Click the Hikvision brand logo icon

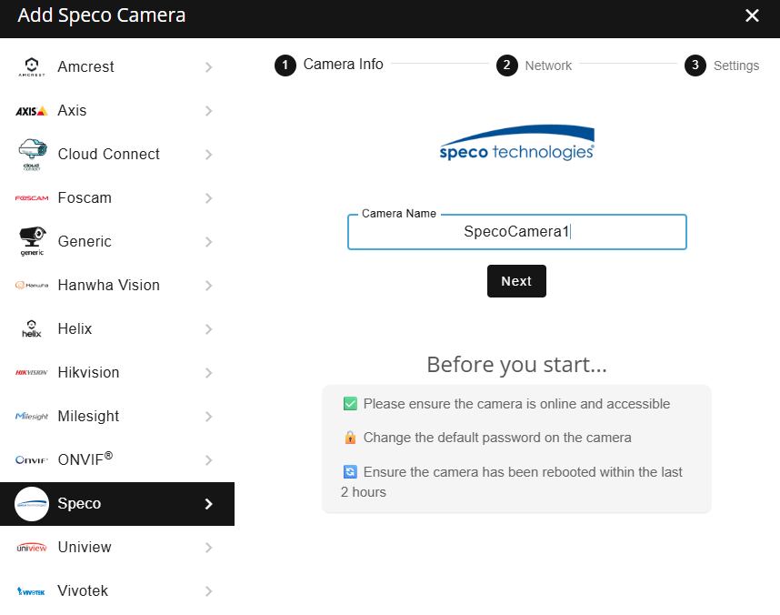tap(32, 372)
